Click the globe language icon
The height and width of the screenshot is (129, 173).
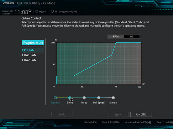point(37,11)
